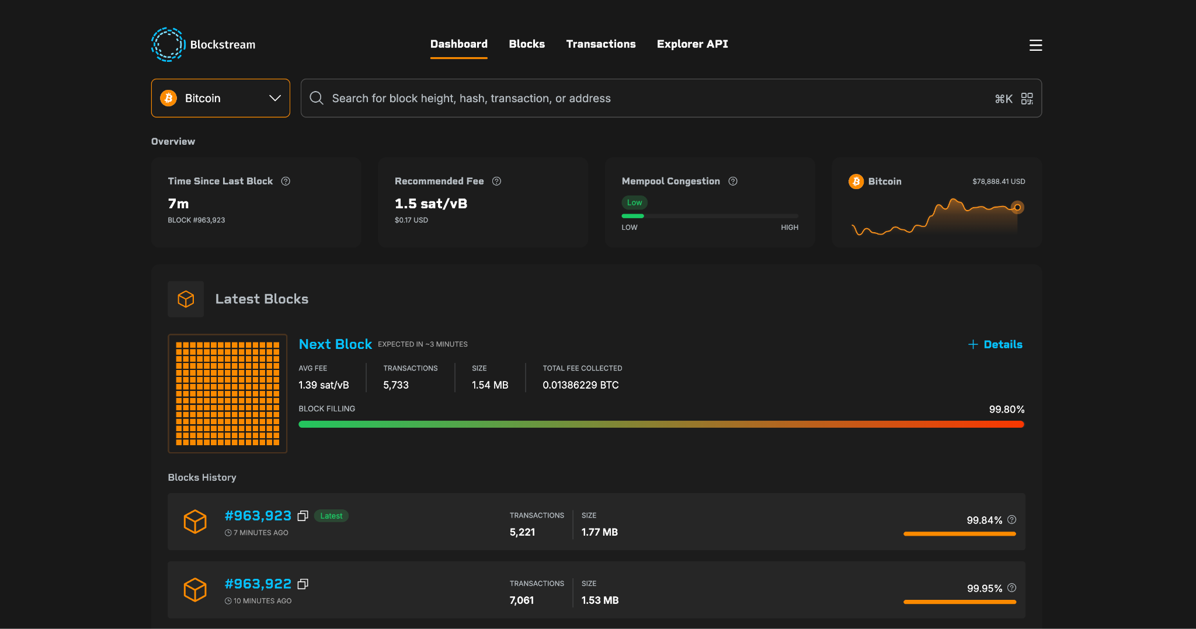Click the Blocks History heading

(x=202, y=477)
